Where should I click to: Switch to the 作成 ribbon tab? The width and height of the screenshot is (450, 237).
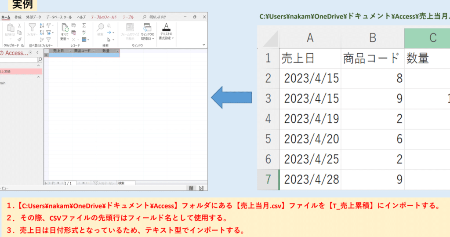pyautogui.click(x=18, y=17)
